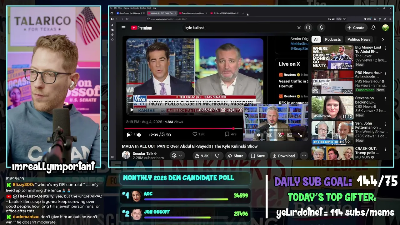
Task: Open 'Big Money Lost To Abdul El-' video title
Action: [368, 49]
